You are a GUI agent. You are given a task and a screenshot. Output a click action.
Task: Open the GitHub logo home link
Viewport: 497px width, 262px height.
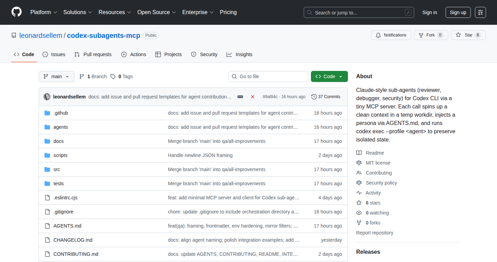(17, 12)
